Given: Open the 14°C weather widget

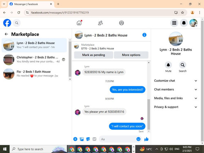Looking at the screenshot, I should coord(146,149).
